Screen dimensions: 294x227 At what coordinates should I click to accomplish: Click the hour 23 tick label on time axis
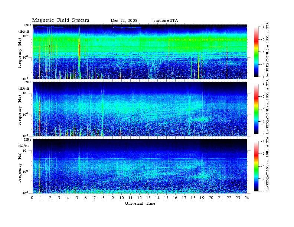point(238,198)
